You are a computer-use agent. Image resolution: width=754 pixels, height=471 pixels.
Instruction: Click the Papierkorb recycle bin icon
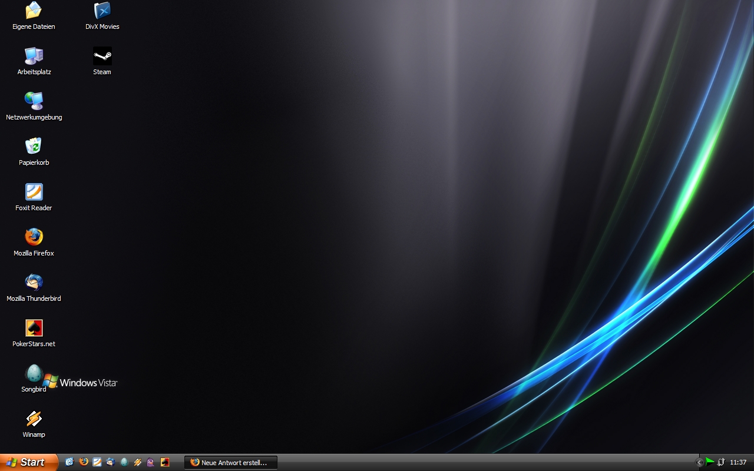(x=34, y=147)
